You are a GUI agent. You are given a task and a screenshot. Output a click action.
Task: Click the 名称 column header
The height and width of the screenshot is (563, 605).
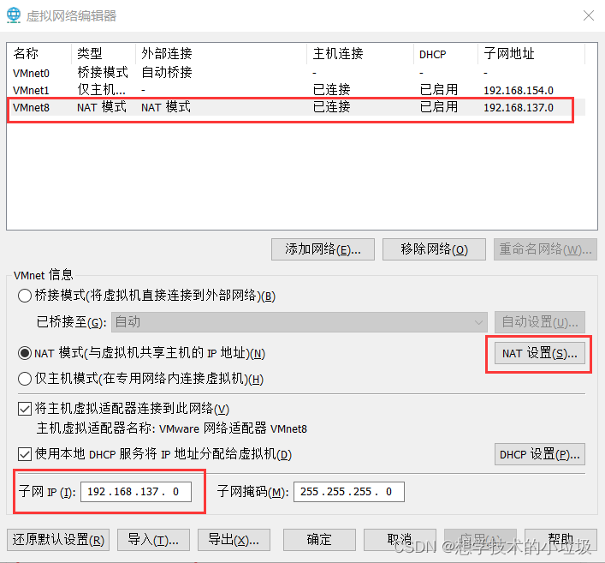tap(39, 54)
